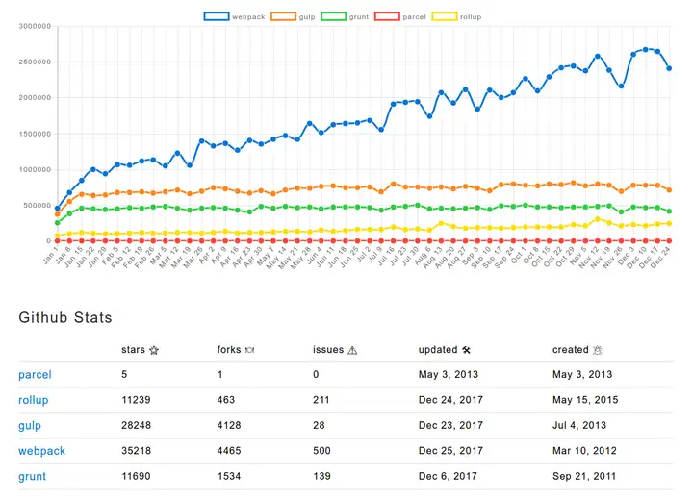Click the rollup legend label
Screen dimensions: 693x497
pyautogui.click(x=471, y=16)
